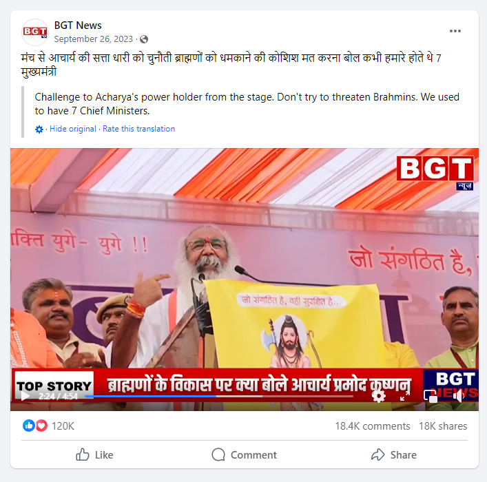Viewport: 487px width, 482px height.
Task: Seek on the video progress bar
Action: point(219,397)
